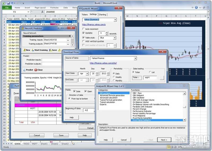Click the Insert Function fx icon
This screenshot has width=212, height=151.
click(42, 12)
